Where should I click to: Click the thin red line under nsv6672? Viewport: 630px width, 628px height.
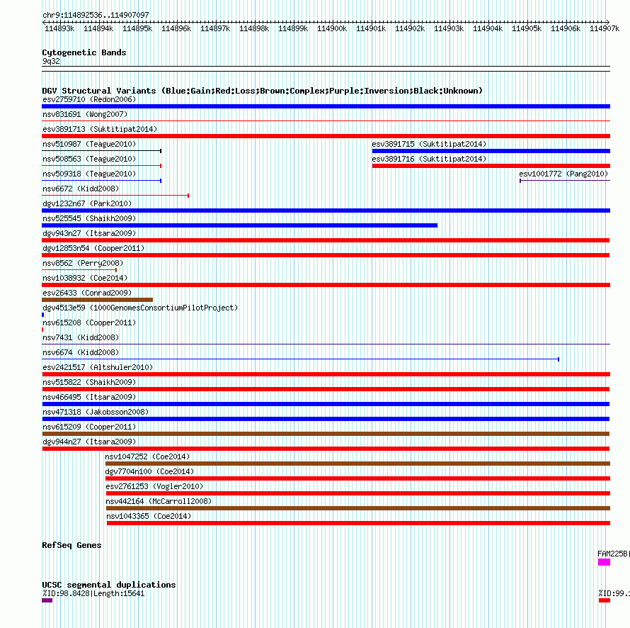click(x=115, y=196)
